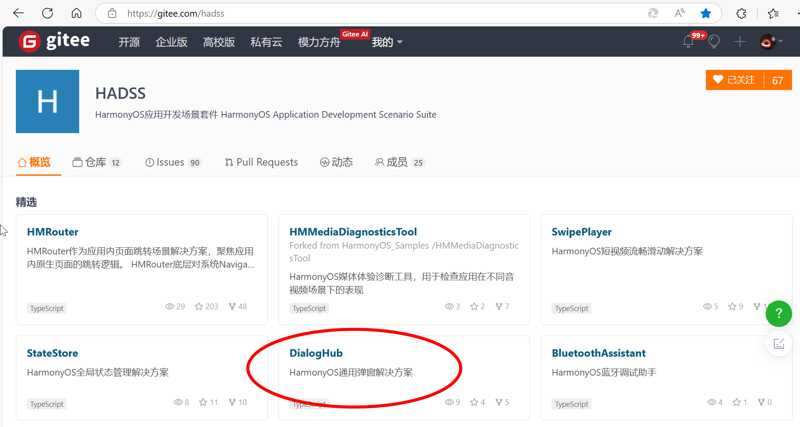Viewport: 800px width, 427px height.
Task: Open the 私有云 menu item
Action: (x=267, y=42)
